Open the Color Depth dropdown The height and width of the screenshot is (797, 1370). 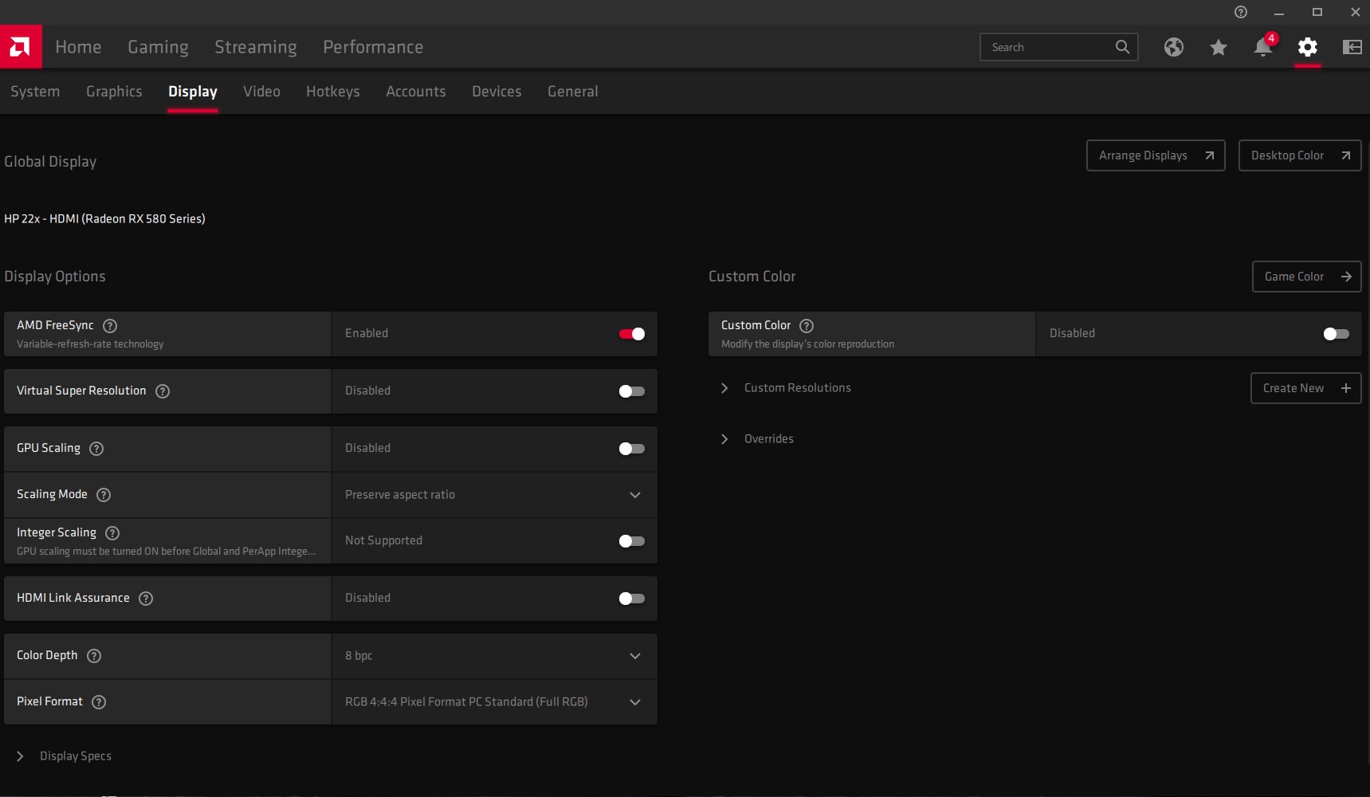coord(494,656)
